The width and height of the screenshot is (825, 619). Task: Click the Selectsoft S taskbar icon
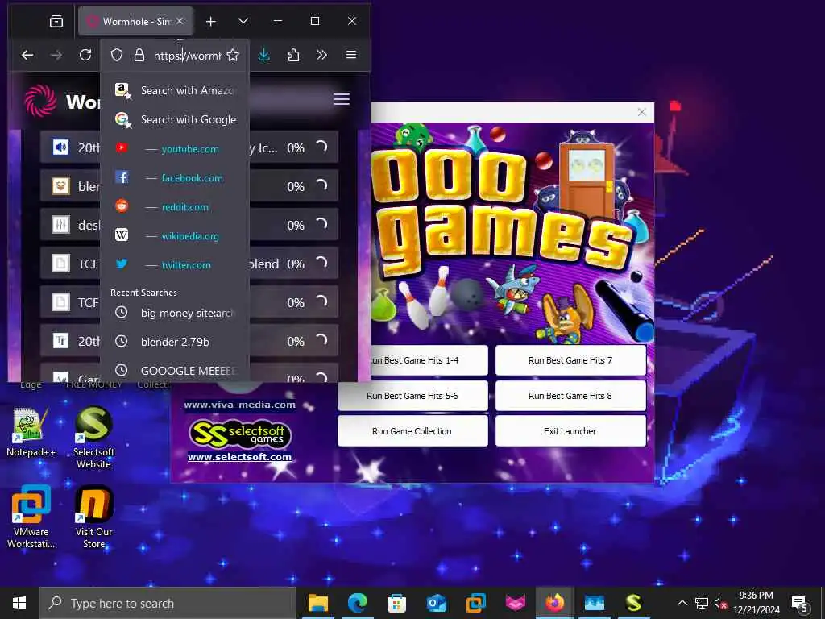[x=633, y=603]
